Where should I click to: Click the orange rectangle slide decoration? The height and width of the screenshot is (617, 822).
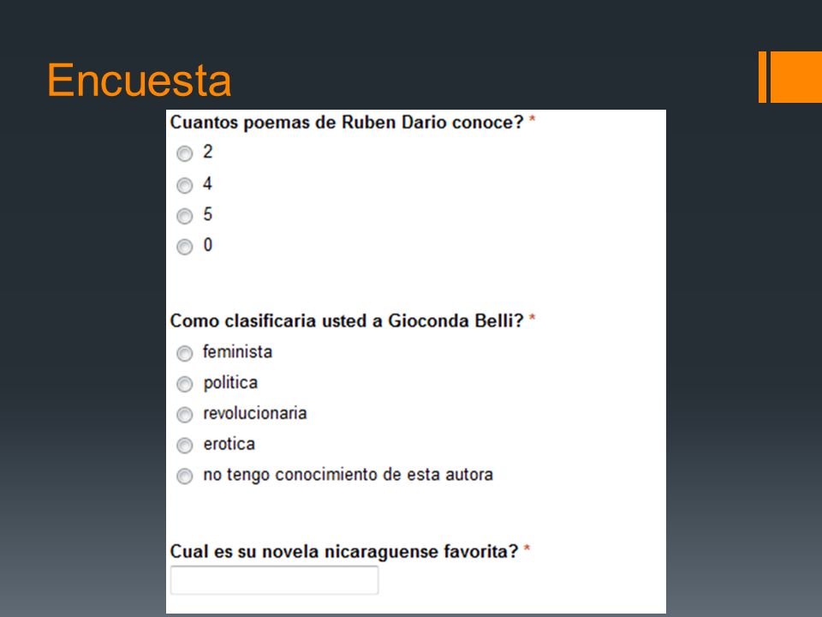pyautogui.click(x=795, y=76)
